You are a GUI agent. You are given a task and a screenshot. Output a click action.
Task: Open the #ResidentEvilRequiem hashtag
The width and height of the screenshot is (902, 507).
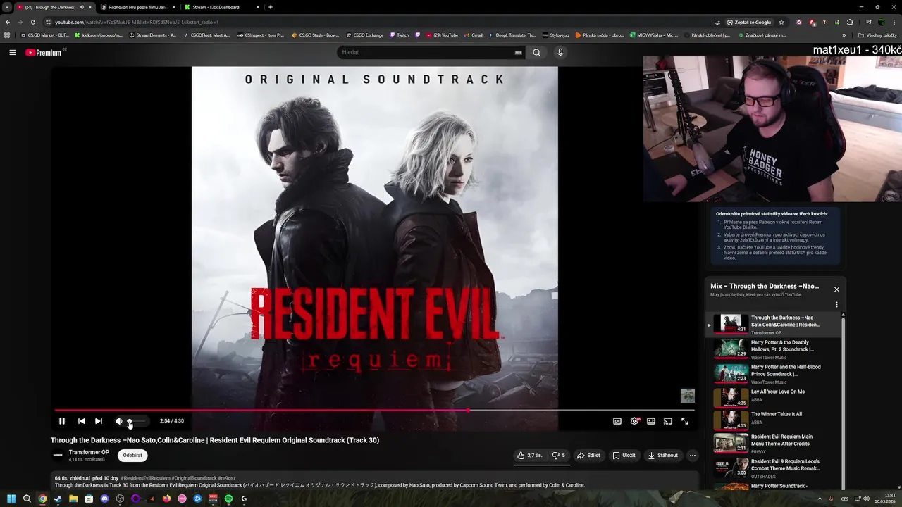click(x=146, y=478)
